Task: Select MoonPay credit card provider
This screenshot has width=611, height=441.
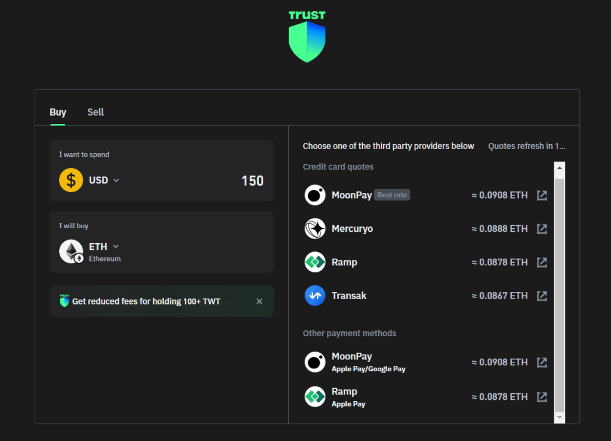Action: [x=426, y=195]
